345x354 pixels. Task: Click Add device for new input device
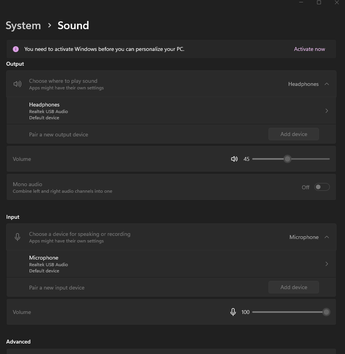click(294, 287)
